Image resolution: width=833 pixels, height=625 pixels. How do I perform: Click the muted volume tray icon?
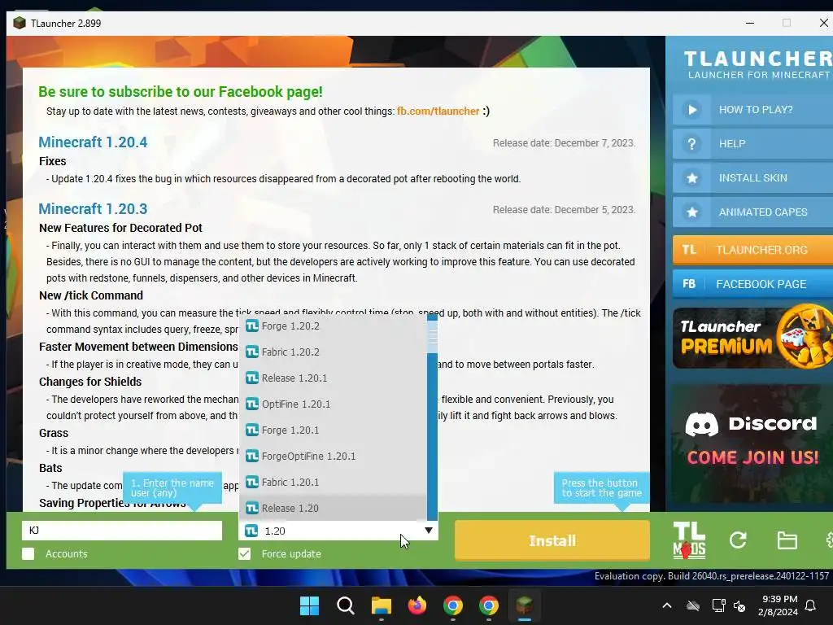739,605
